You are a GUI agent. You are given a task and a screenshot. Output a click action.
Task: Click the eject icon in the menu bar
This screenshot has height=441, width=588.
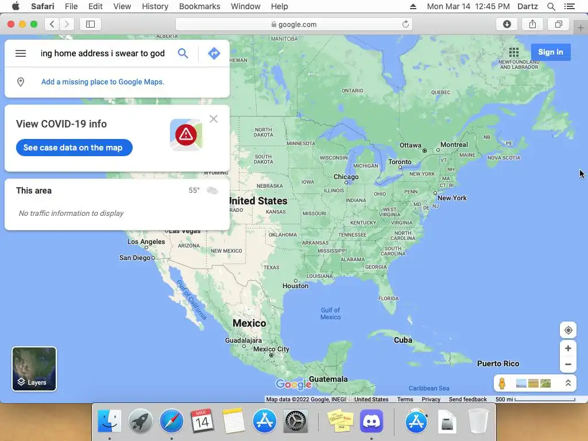[413, 6]
